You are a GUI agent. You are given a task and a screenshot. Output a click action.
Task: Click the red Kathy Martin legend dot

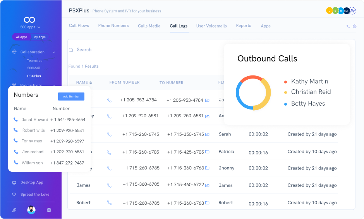pyautogui.click(x=285, y=82)
